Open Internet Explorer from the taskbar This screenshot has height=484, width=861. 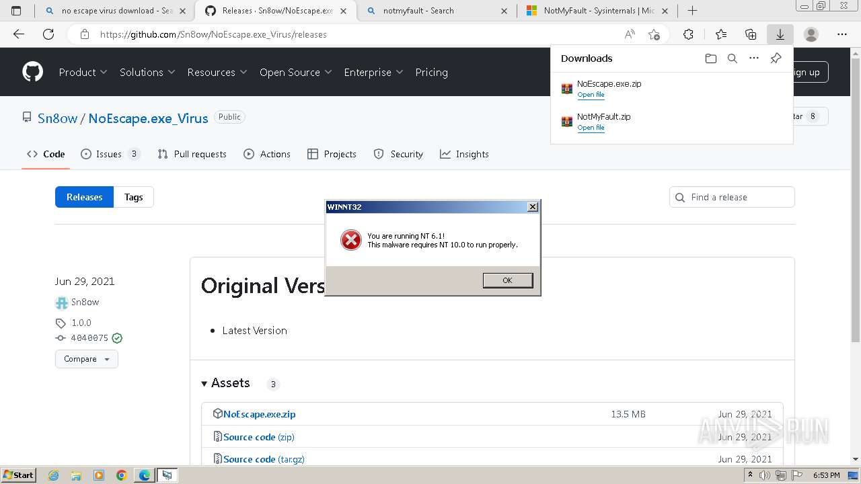54,475
